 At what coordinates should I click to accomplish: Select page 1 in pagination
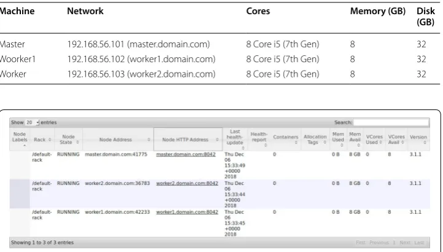click(394, 242)
